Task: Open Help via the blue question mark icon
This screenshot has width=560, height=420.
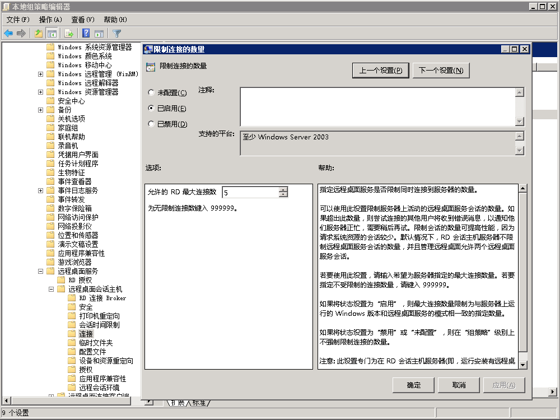Action: coord(86,34)
